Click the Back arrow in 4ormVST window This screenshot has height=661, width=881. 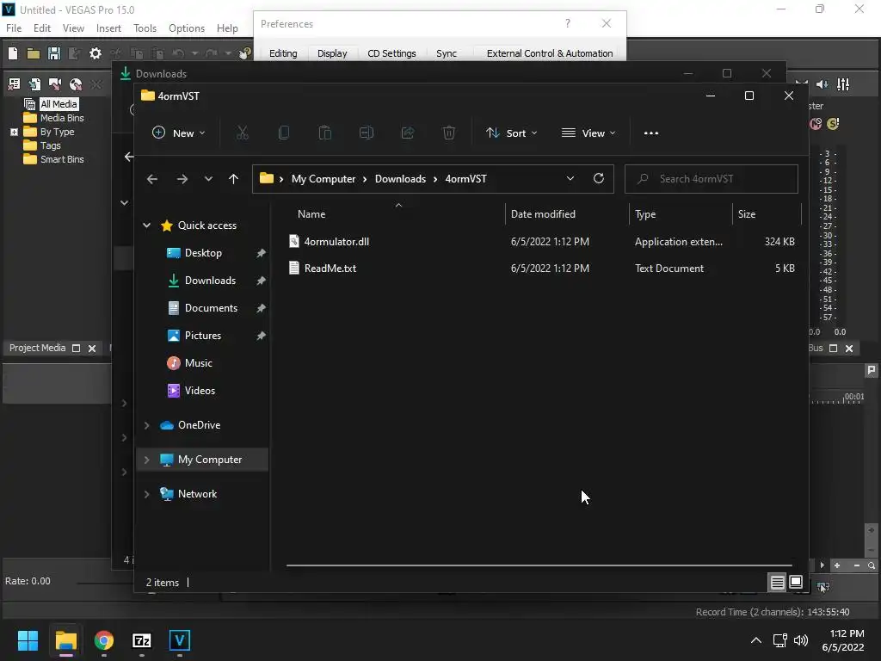click(152, 179)
